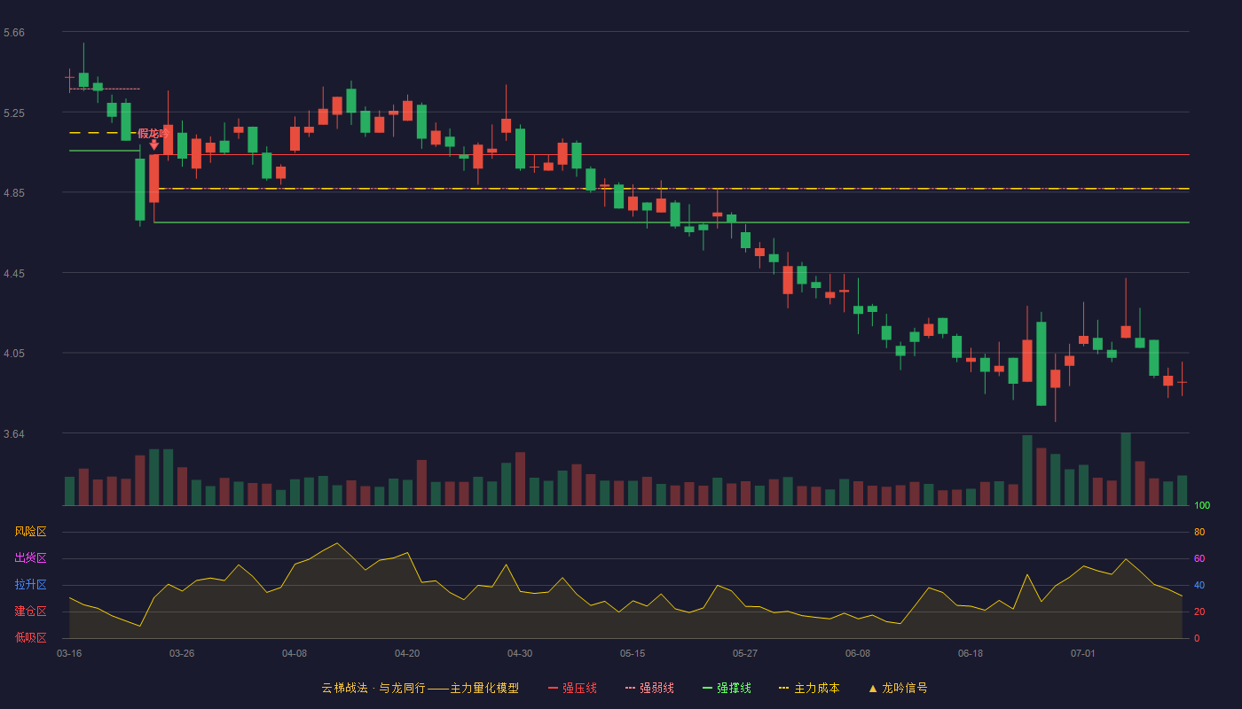
Task: Click the 拉升区 zone label
Action: tap(30, 585)
